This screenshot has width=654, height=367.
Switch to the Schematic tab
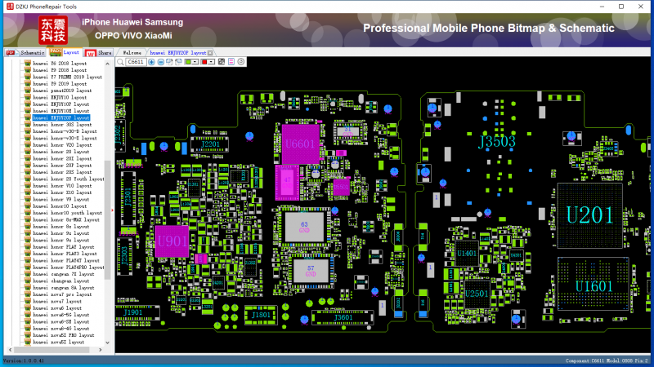[26, 53]
